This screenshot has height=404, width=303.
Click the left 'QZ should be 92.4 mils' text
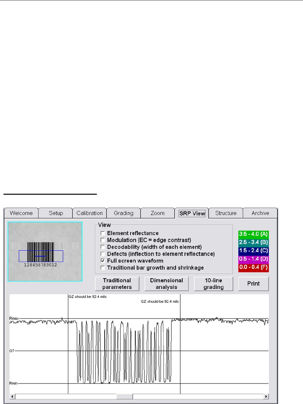coord(88,297)
